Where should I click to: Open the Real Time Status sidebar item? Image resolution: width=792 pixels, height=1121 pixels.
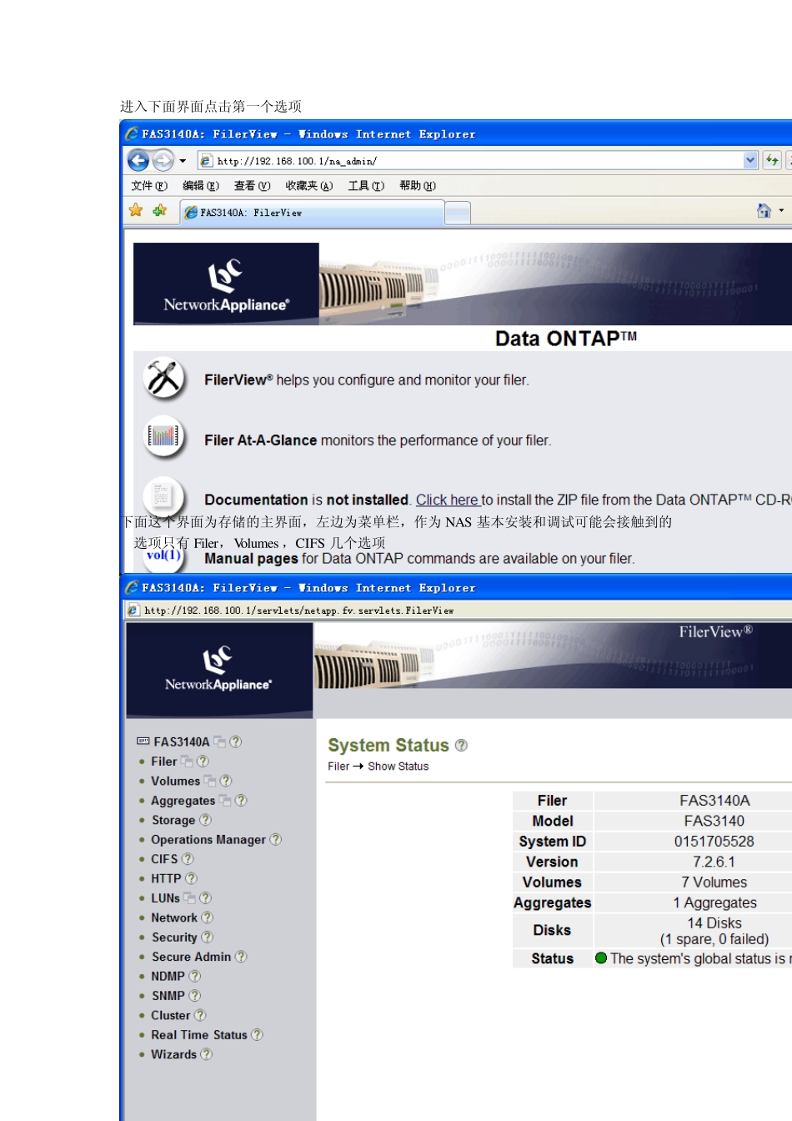(199, 1035)
